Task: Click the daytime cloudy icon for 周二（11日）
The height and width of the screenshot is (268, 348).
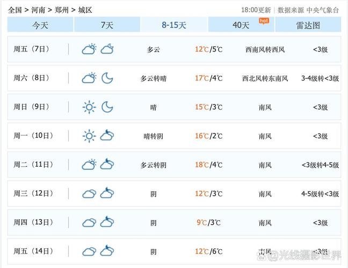Action: [x=89, y=165]
